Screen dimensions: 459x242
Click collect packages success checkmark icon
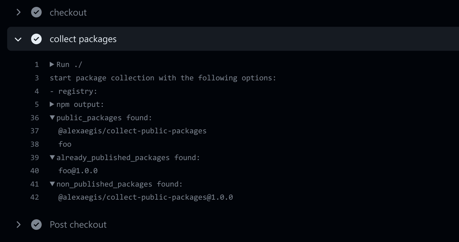click(x=36, y=39)
